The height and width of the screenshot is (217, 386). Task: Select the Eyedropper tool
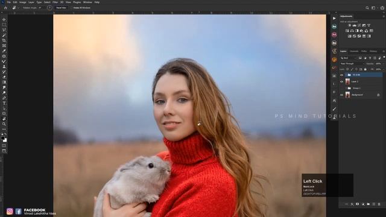click(4, 51)
